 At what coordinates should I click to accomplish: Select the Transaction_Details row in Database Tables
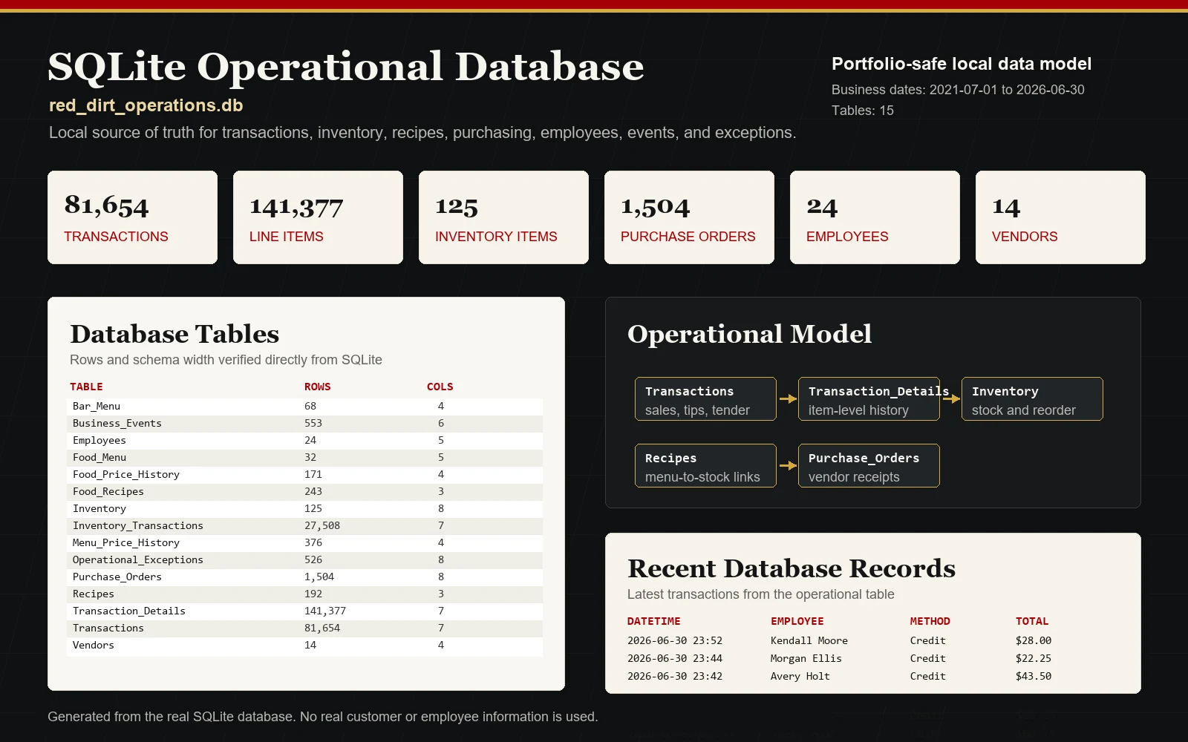coord(304,611)
